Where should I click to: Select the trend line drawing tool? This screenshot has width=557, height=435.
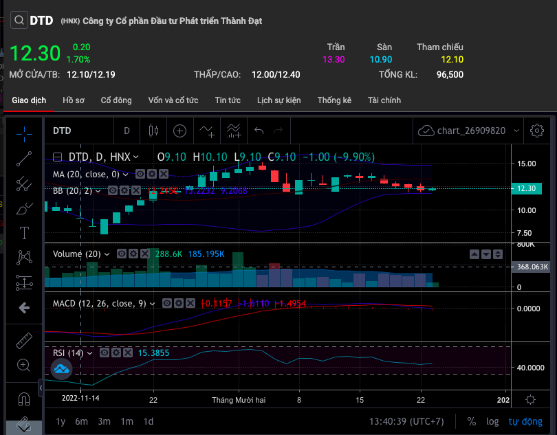click(x=25, y=159)
